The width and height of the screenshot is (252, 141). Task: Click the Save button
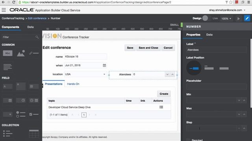point(130,48)
